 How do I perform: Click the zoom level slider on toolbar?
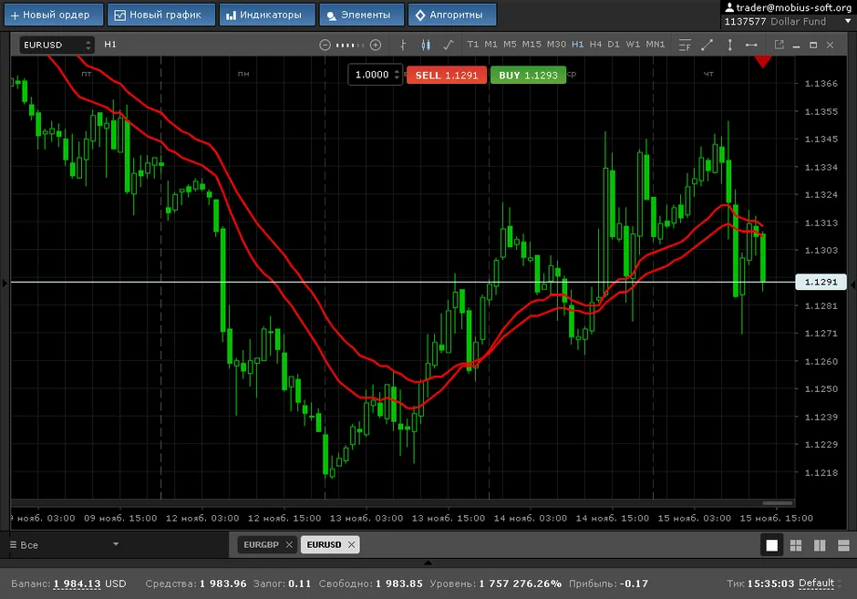(x=350, y=45)
